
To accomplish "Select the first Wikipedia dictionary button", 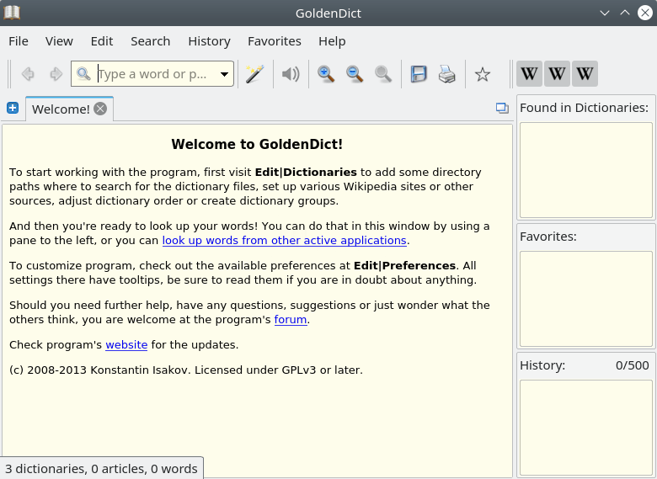I will pos(529,74).
